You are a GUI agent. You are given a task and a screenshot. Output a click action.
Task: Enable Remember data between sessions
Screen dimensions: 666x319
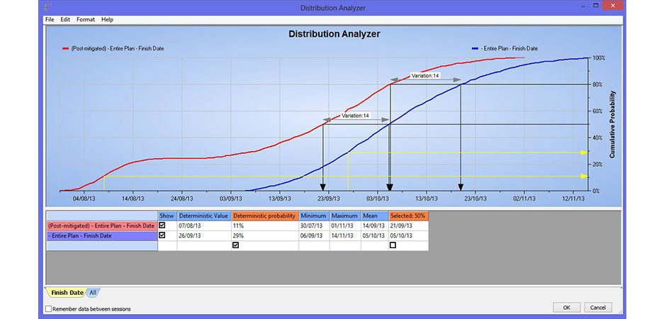[48, 308]
